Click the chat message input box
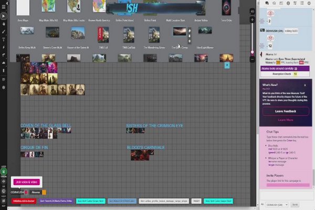The width and height of the screenshot is (315, 210). [x=286, y=195]
